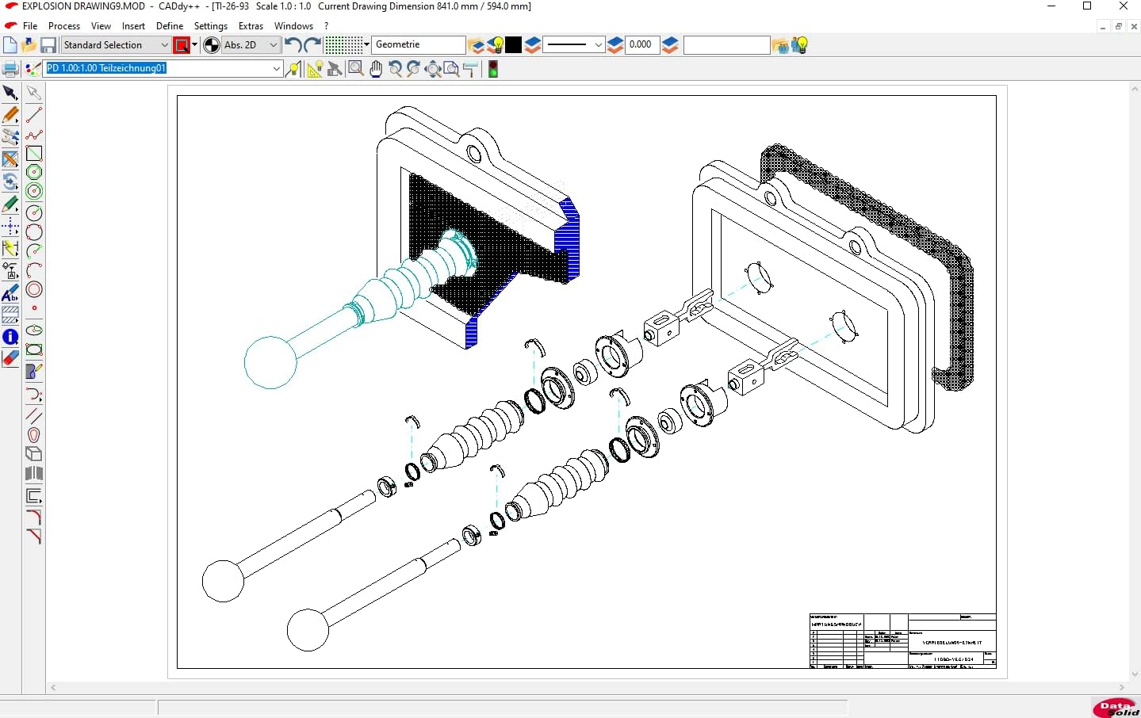Activate the hand pan tool

tap(375, 69)
